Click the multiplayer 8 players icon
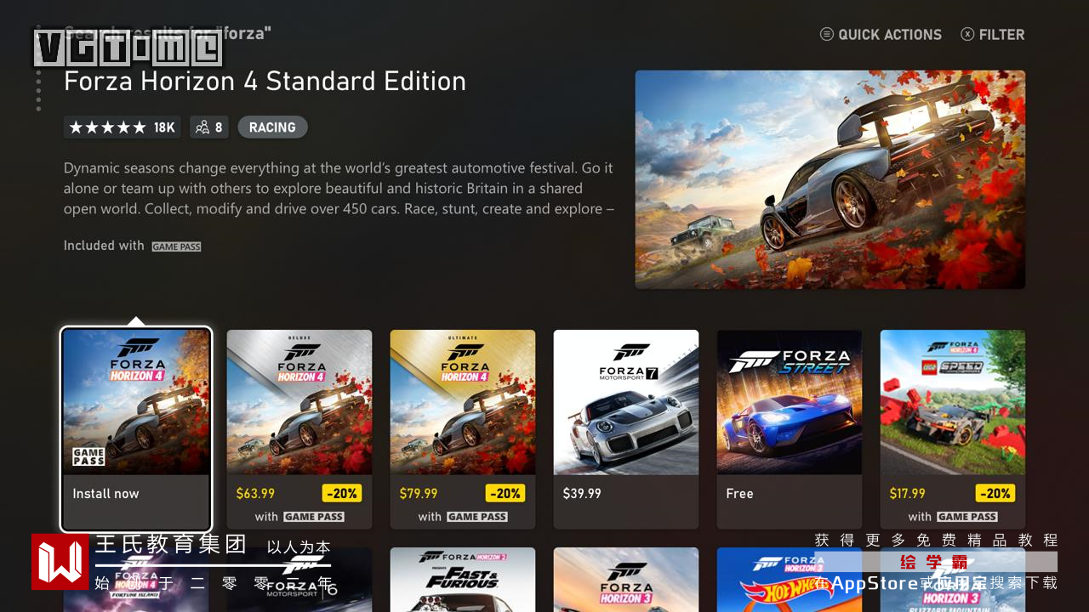The width and height of the screenshot is (1089, 612). (x=209, y=127)
